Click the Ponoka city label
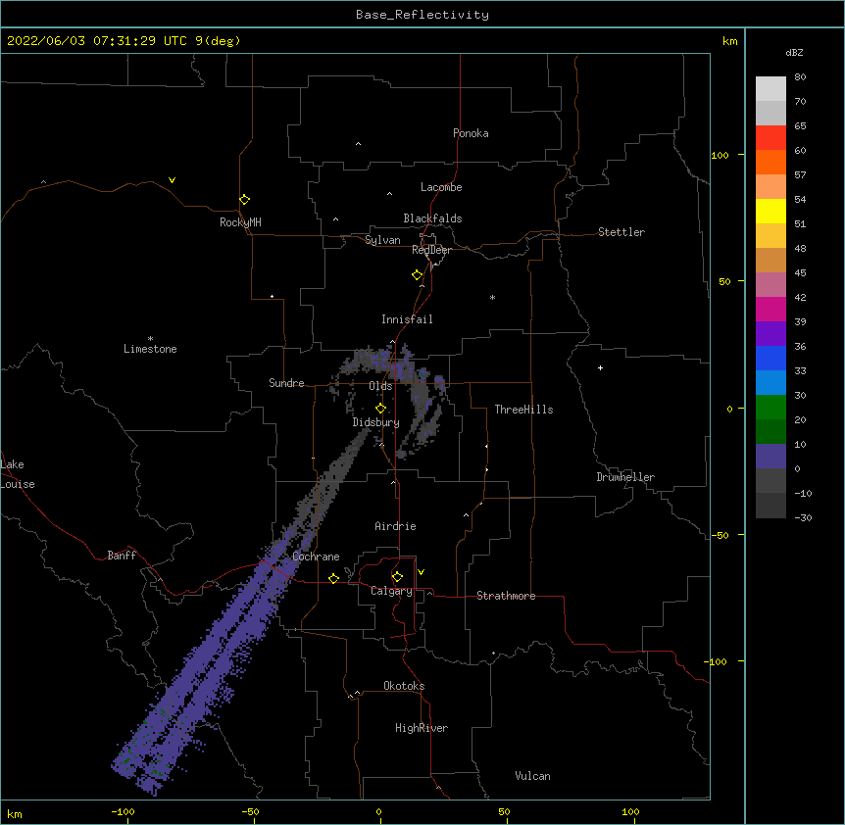The height and width of the screenshot is (825, 845). [x=471, y=133]
